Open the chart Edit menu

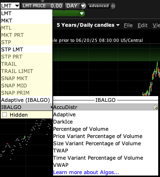coord(143,25)
